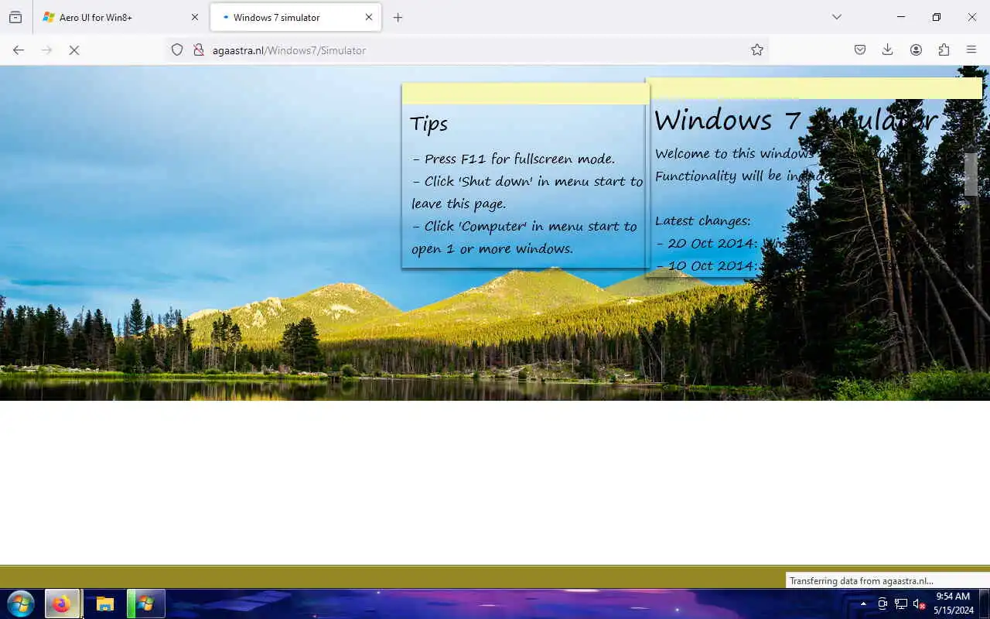Open tracking protection shield info
Screen dimensions: 990x619
177,50
